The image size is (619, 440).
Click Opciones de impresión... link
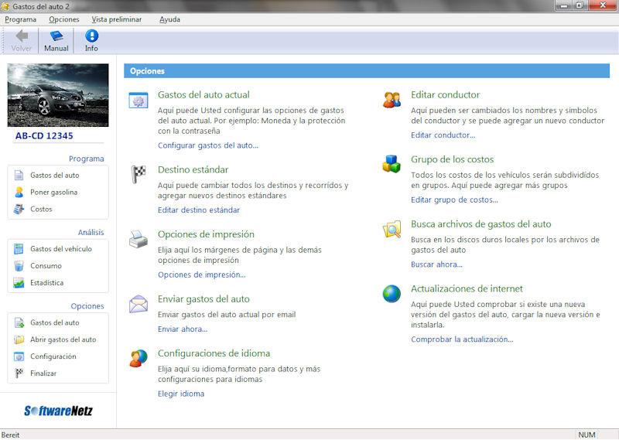(x=202, y=275)
